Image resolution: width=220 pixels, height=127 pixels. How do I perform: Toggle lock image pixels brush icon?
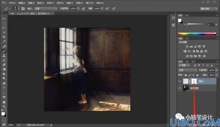point(189,75)
